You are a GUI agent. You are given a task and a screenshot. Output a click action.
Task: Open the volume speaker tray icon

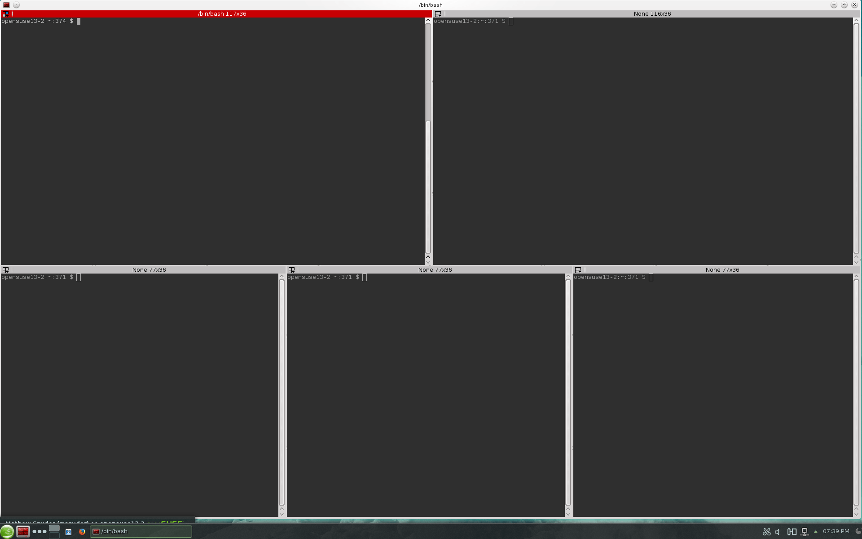click(778, 532)
